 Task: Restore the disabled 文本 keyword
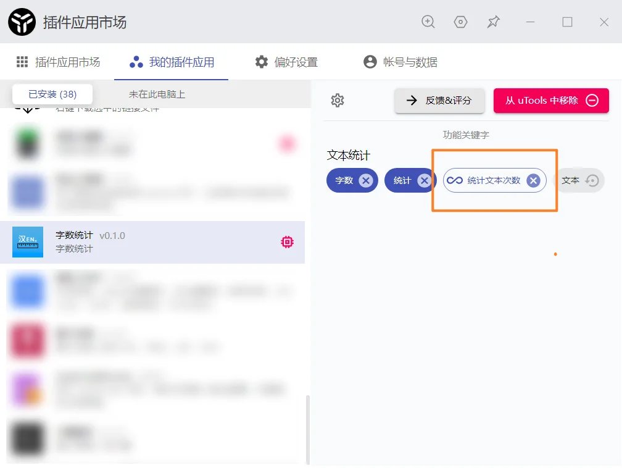click(x=592, y=180)
